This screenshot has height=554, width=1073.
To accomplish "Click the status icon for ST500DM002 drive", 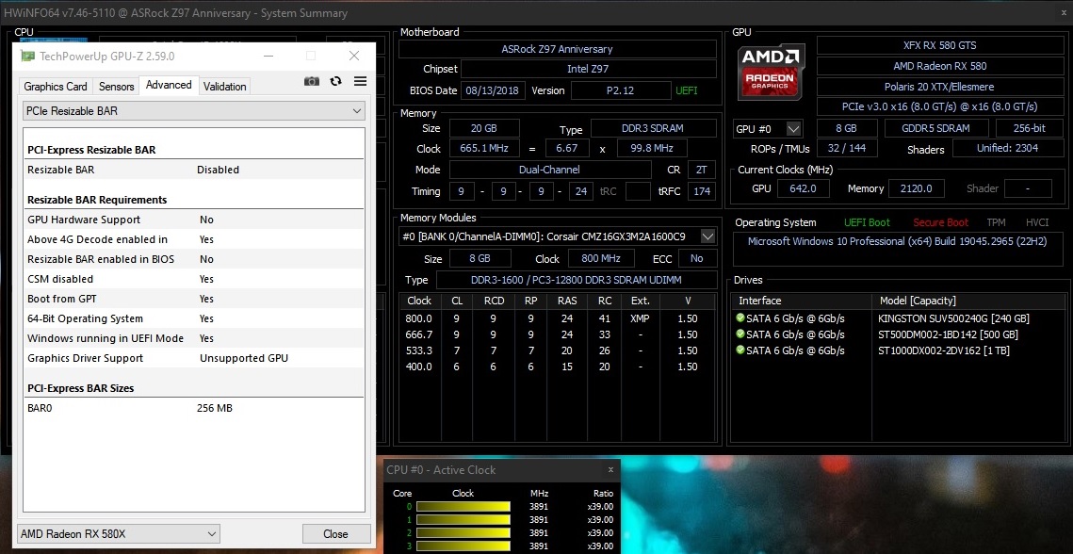I will point(740,334).
